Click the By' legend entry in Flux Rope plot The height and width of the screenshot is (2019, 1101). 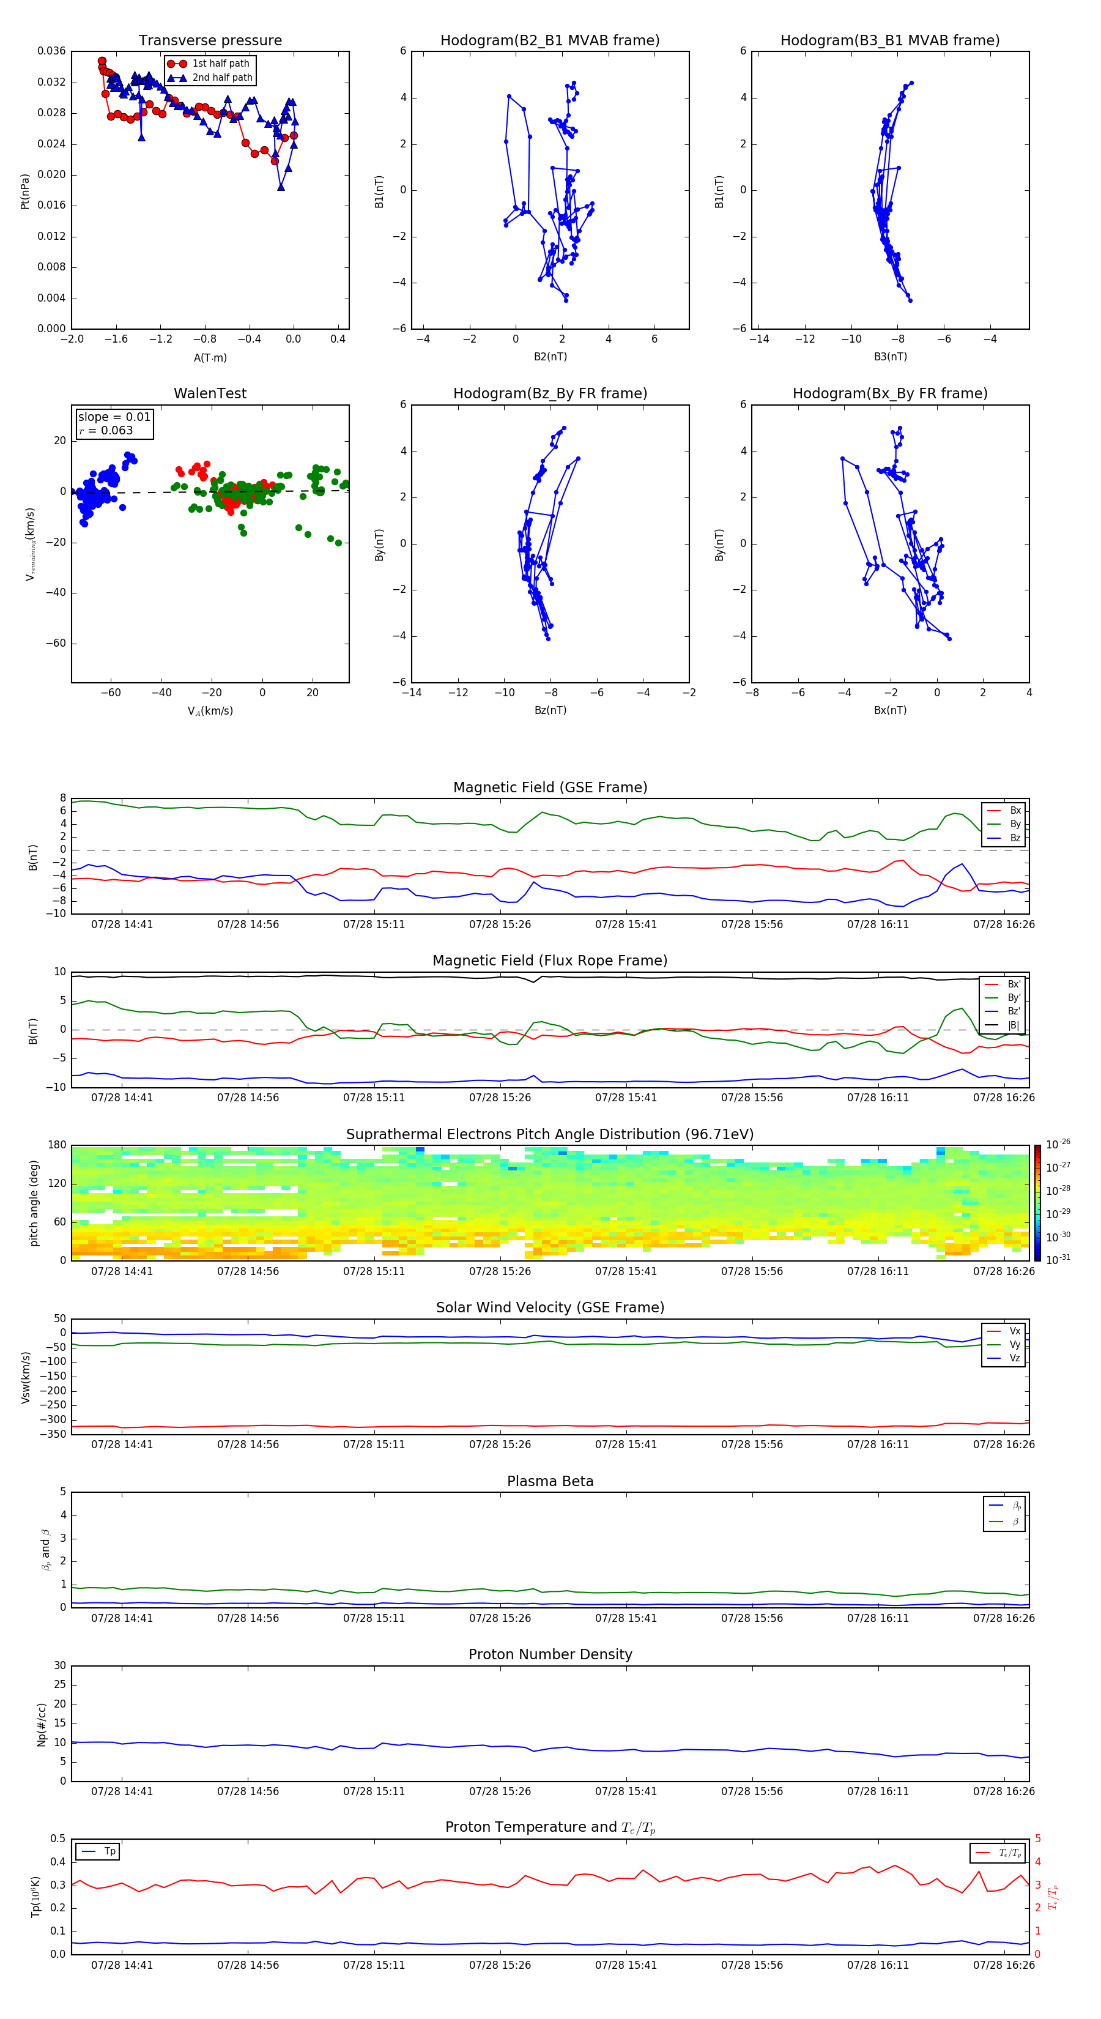tap(1003, 998)
